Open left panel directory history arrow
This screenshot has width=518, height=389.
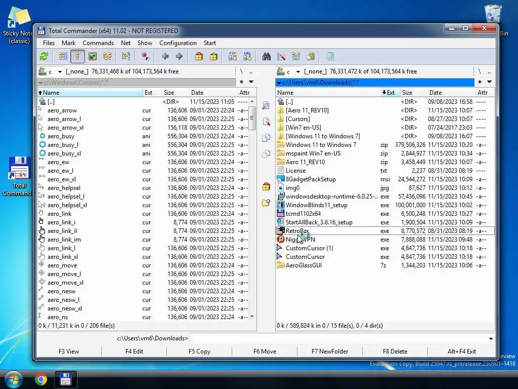pos(251,82)
